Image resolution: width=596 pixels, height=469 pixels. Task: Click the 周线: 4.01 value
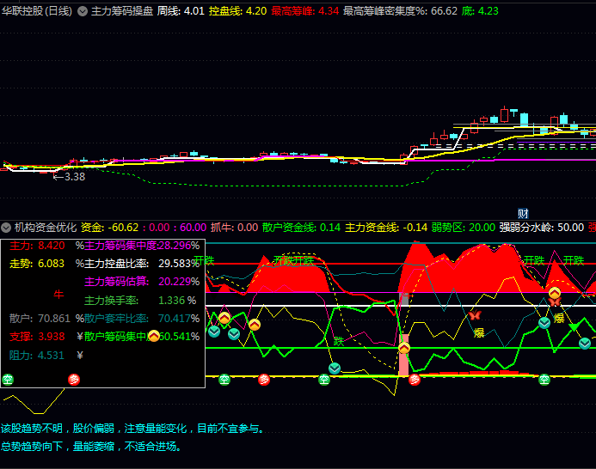pyautogui.click(x=181, y=11)
